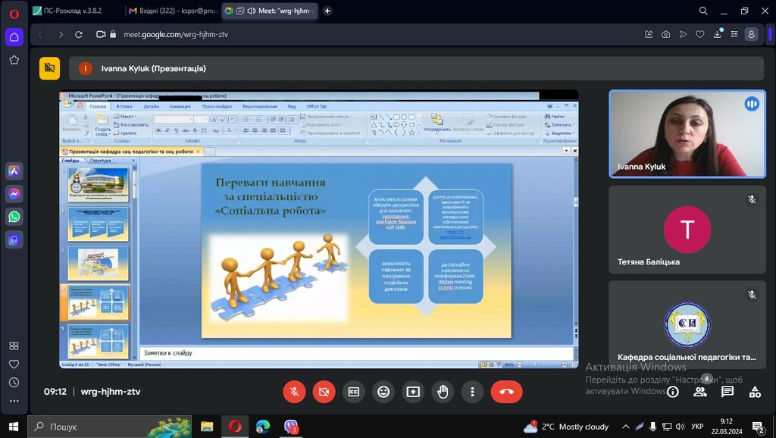Click the raise hand button

pyautogui.click(x=443, y=392)
